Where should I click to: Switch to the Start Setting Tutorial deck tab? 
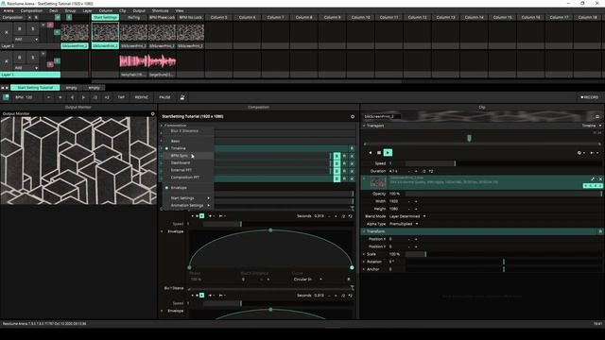35,88
